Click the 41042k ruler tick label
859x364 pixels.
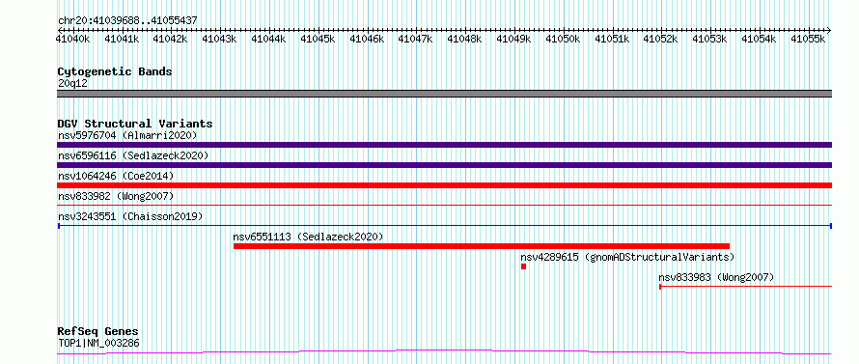pyautogui.click(x=171, y=39)
